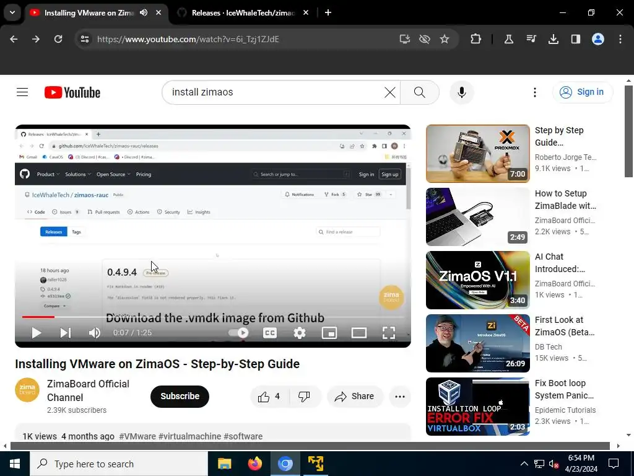Image resolution: width=634 pixels, height=476 pixels.
Task: Open Fix Boot loop System Panic video
Action: (477, 407)
